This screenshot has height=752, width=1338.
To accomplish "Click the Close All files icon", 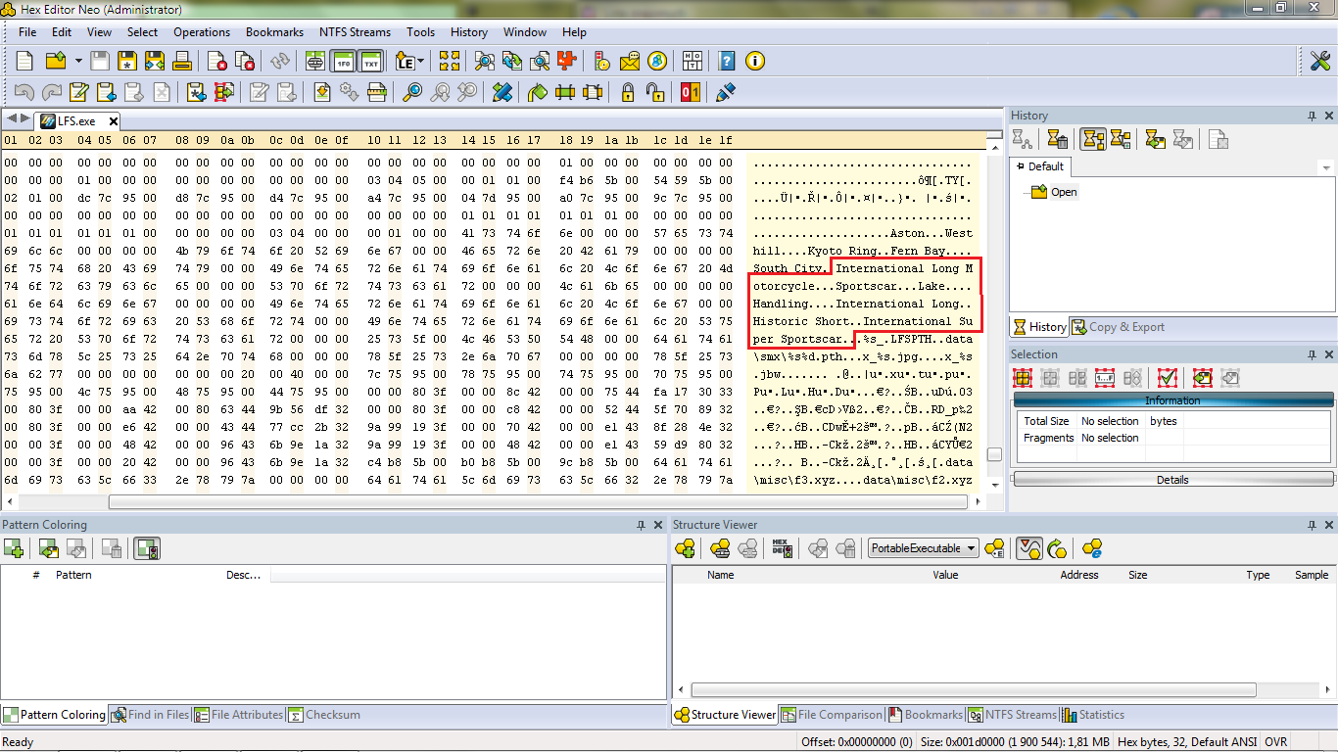I will pyautogui.click(x=245, y=61).
